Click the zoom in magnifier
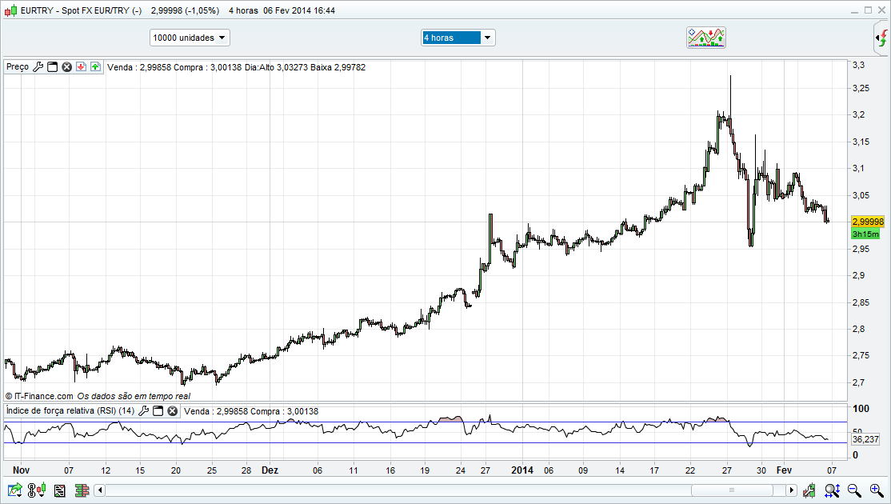Image resolution: width=891 pixels, height=504 pixels. [876, 490]
